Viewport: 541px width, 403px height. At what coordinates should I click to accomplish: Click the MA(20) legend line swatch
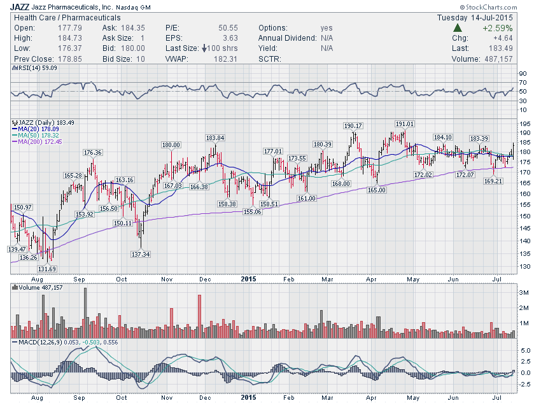(x=15, y=129)
